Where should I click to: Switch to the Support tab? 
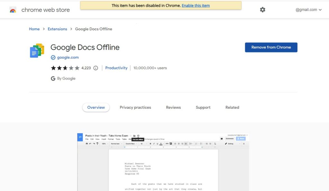[203, 107]
